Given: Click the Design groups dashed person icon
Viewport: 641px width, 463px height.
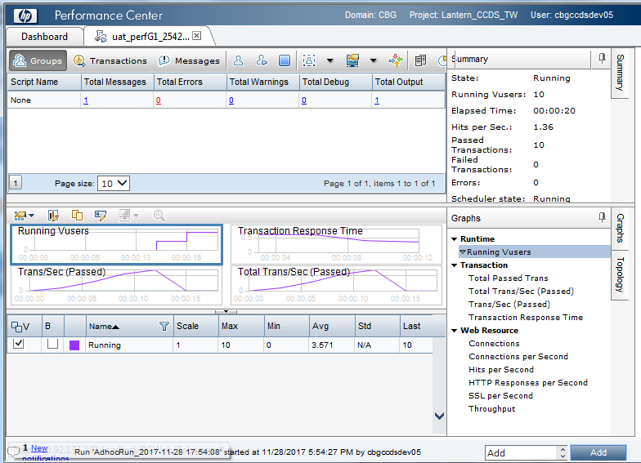Looking at the screenshot, I should click(309, 60).
